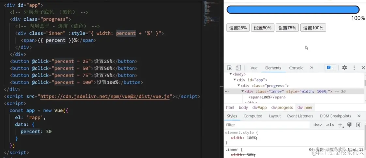366x158 pixels.
Task: Open DevTools settings gear
Action: coord(344,67)
